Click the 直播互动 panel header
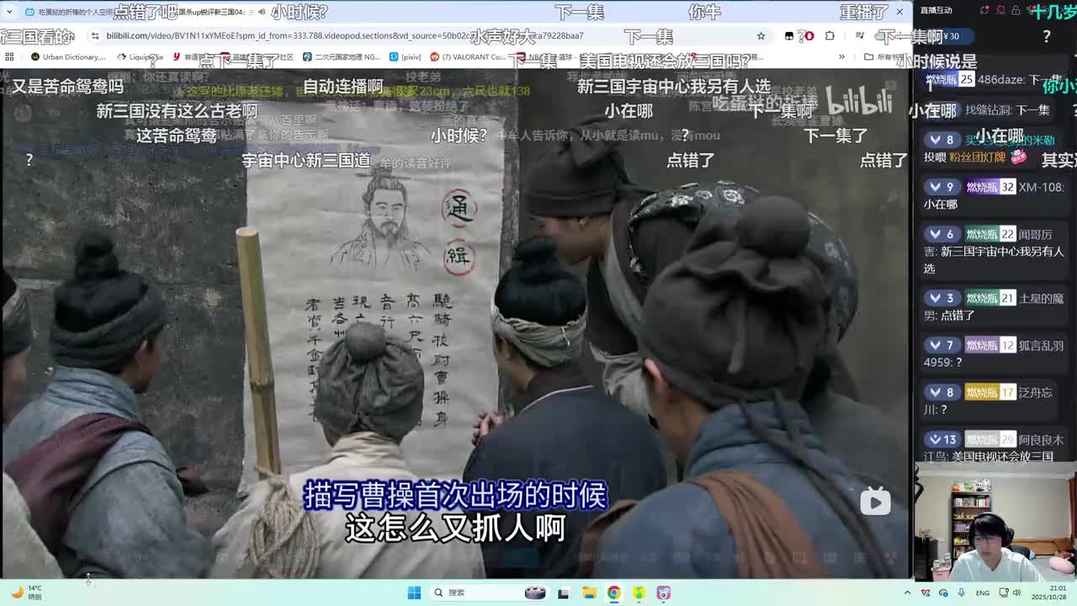Image resolution: width=1077 pixels, height=606 pixels. [x=936, y=10]
